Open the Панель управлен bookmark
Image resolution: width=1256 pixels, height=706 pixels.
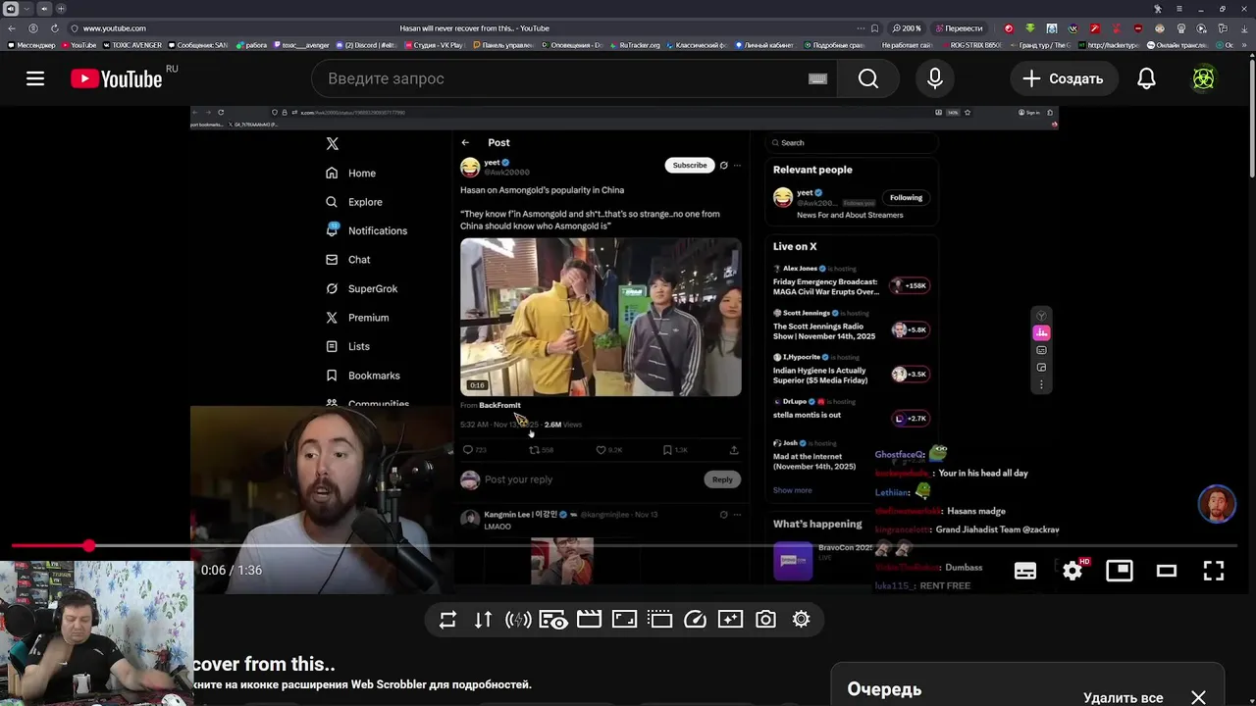point(503,45)
